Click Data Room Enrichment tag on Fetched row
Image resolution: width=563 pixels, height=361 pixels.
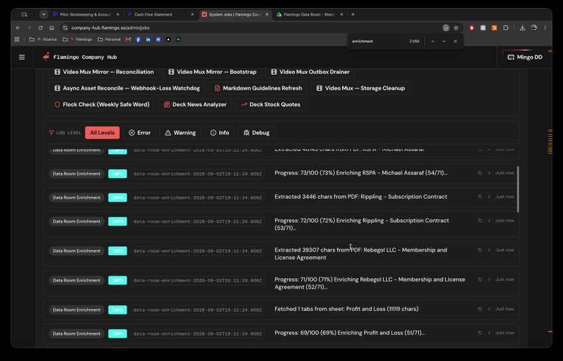click(77, 310)
